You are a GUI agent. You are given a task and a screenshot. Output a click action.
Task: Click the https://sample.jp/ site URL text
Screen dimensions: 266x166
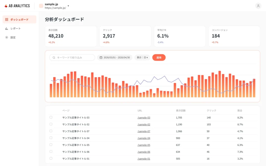[x=55, y=8]
